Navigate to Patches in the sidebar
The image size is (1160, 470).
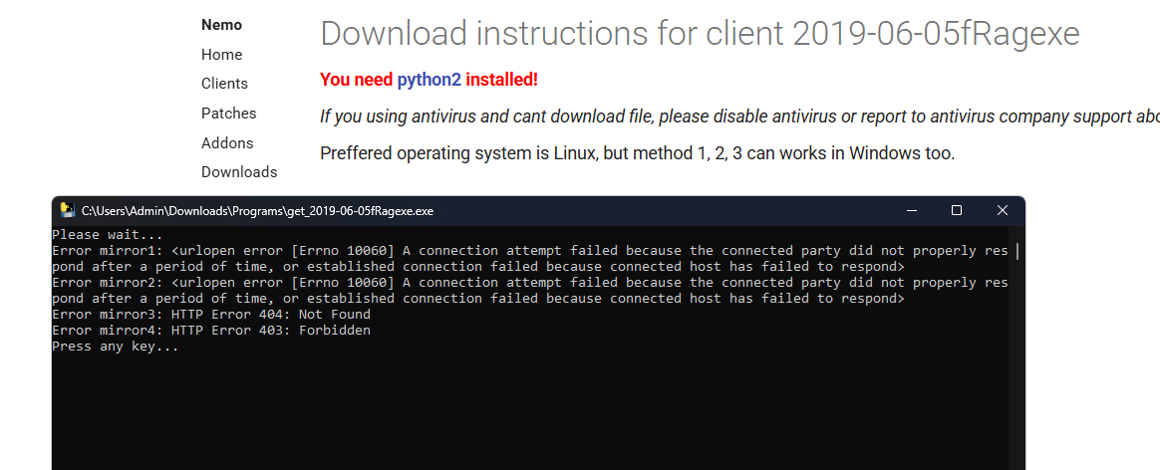coord(228,114)
